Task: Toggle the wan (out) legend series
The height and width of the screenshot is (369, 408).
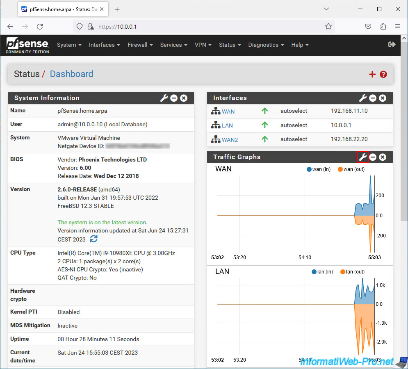Action: click(351, 169)
